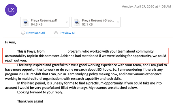
Task: Click the red-outlined introduction paragraph
Action: [86, 56]
